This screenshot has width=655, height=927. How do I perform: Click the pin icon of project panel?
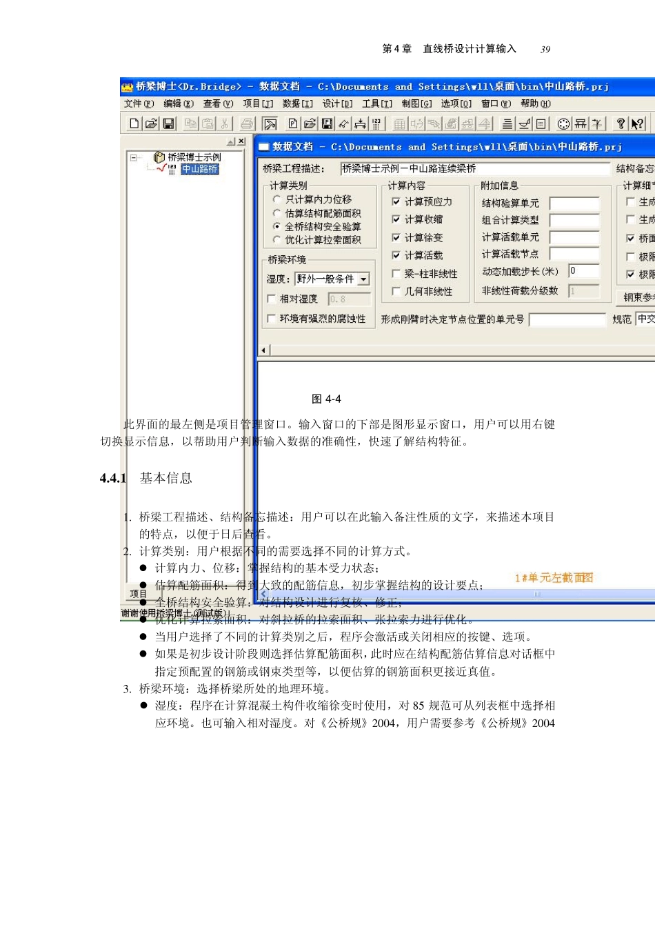[232, 141]
